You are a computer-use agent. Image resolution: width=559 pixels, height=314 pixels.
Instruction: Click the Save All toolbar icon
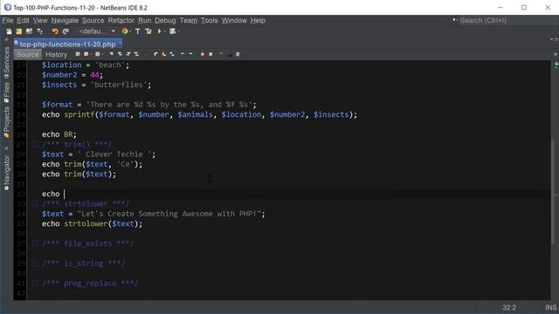39,31
